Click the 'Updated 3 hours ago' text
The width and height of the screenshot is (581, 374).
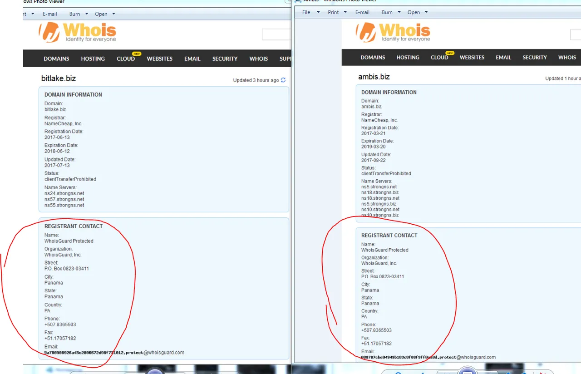coord(256,80)
